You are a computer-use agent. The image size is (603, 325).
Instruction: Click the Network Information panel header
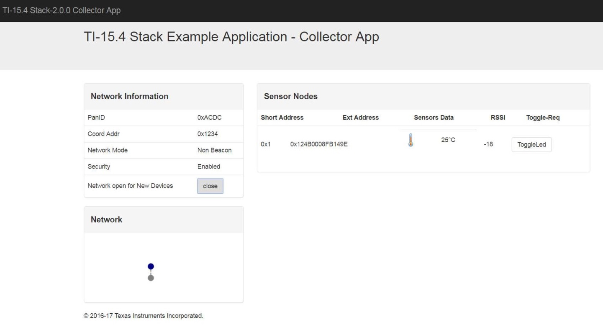coord(130,97)
